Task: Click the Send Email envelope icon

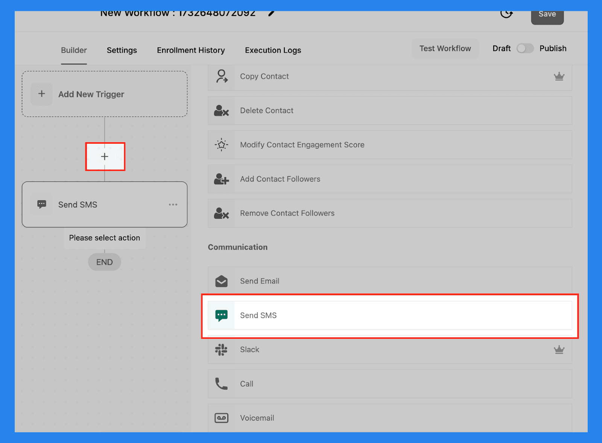Action: [222, 281]
